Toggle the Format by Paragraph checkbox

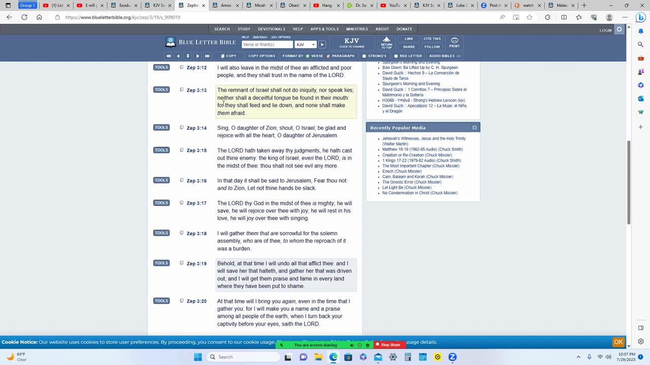(x=328, y=56)
